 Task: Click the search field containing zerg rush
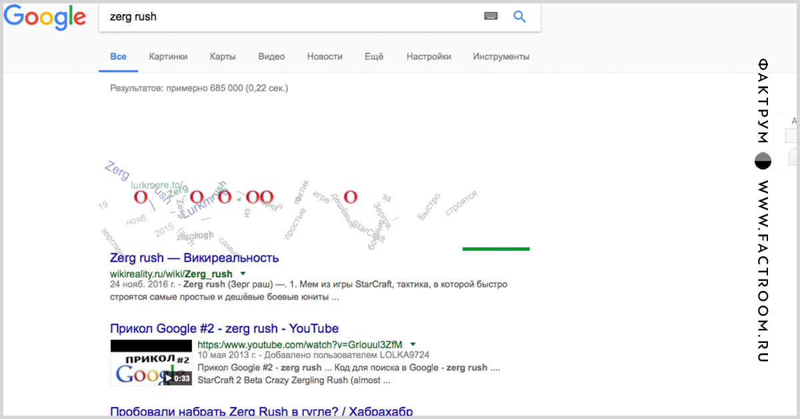click(x=287, y=17)
